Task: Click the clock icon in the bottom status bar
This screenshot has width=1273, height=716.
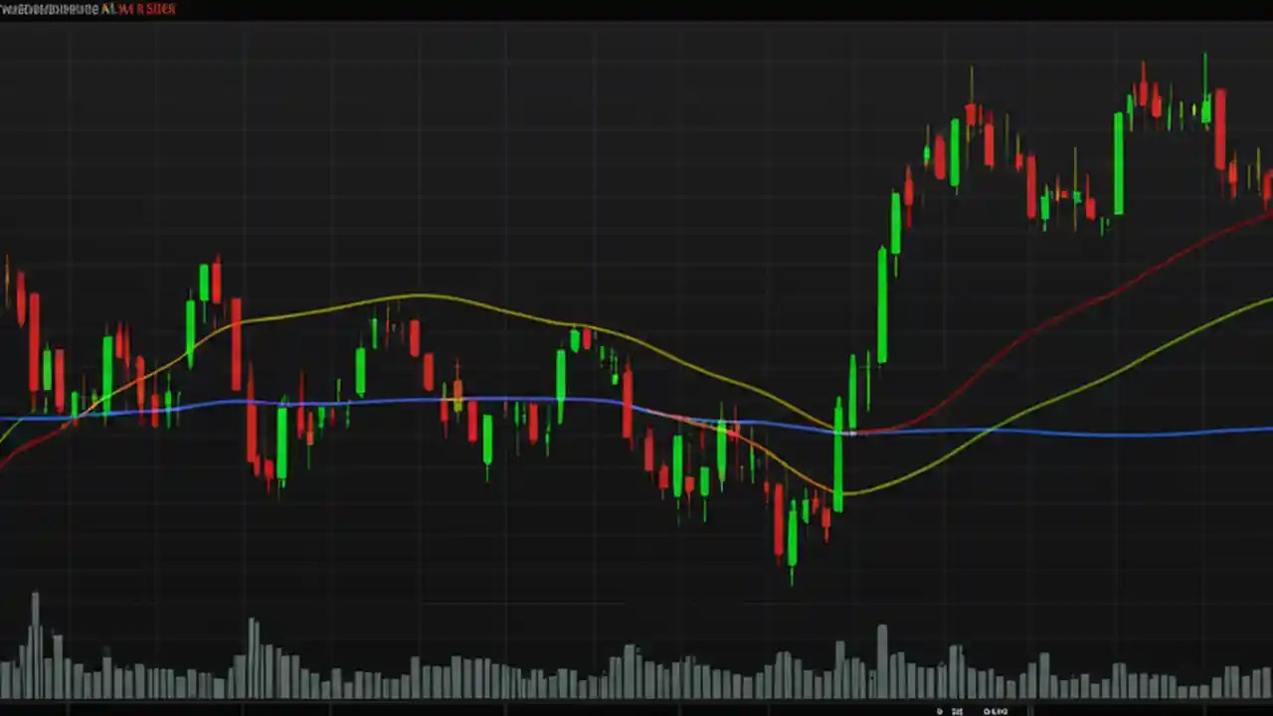Action: [988, 711]
